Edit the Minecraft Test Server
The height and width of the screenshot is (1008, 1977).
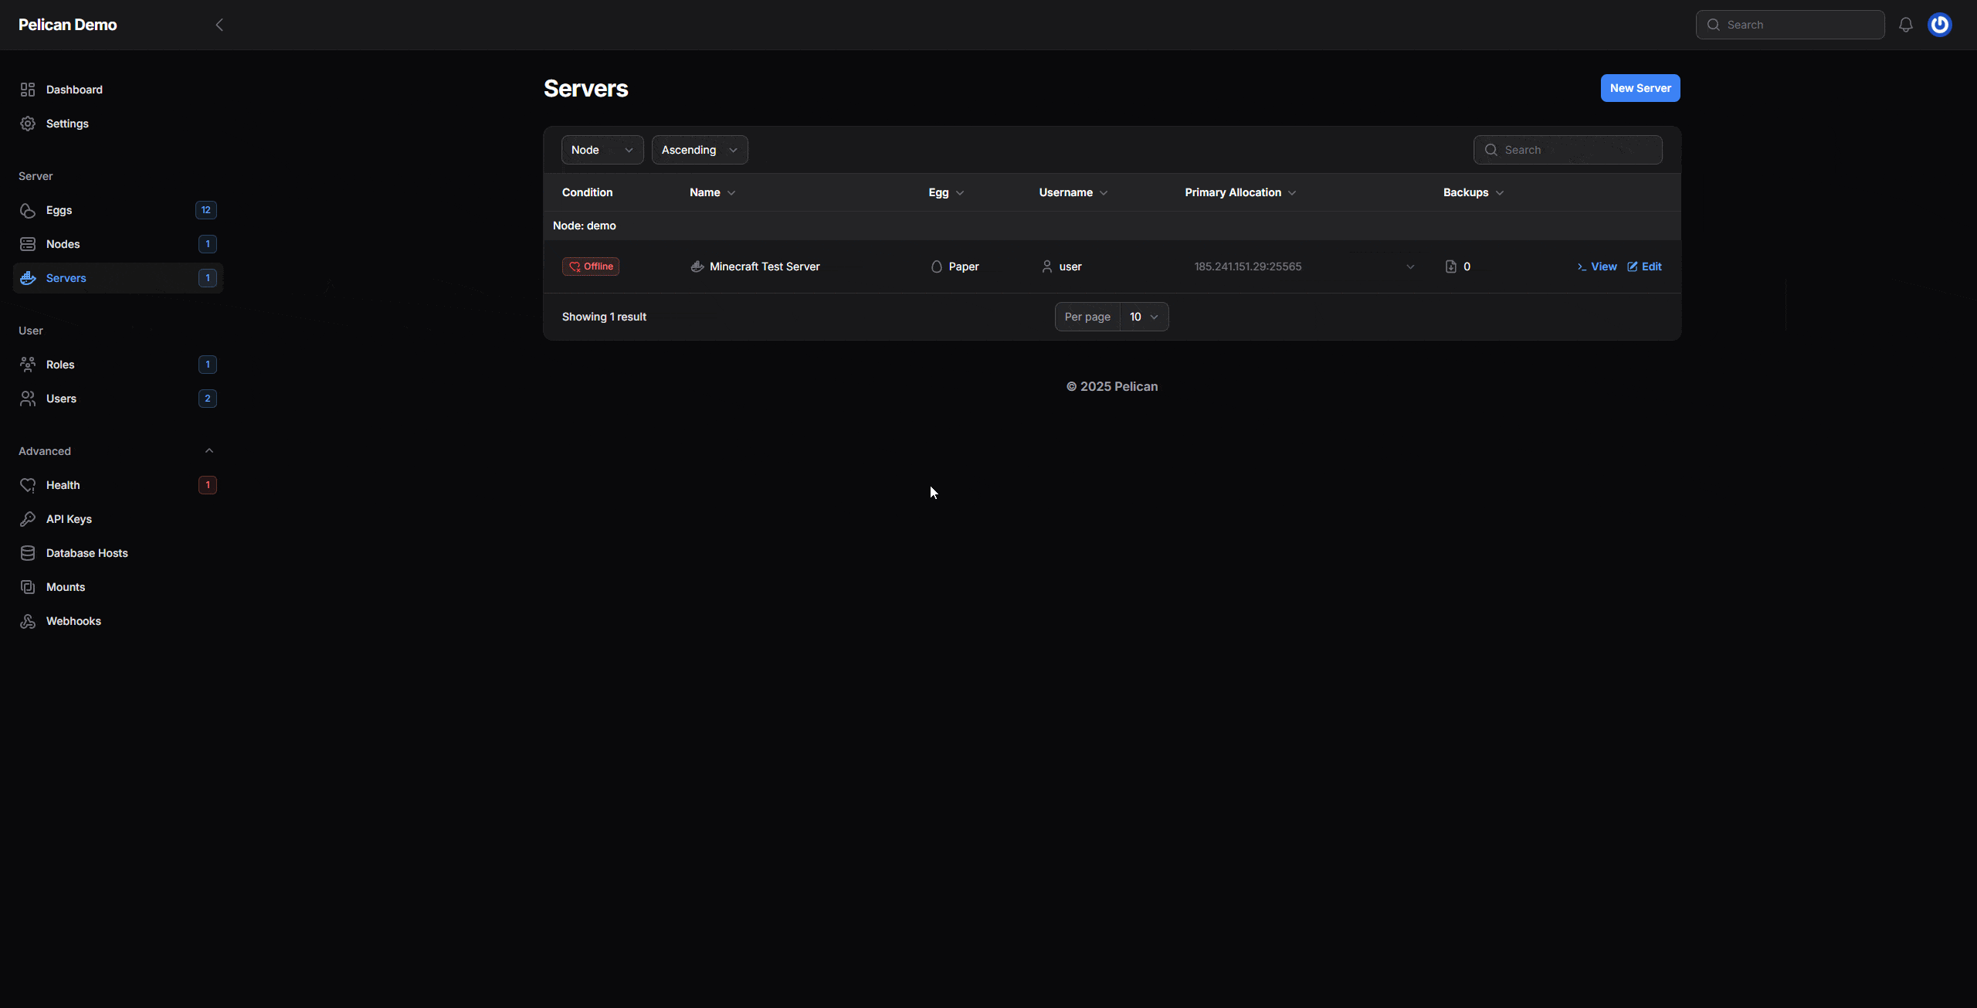(x=1645, y=266)
